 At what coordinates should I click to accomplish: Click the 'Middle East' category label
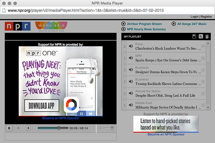point(144,103)
